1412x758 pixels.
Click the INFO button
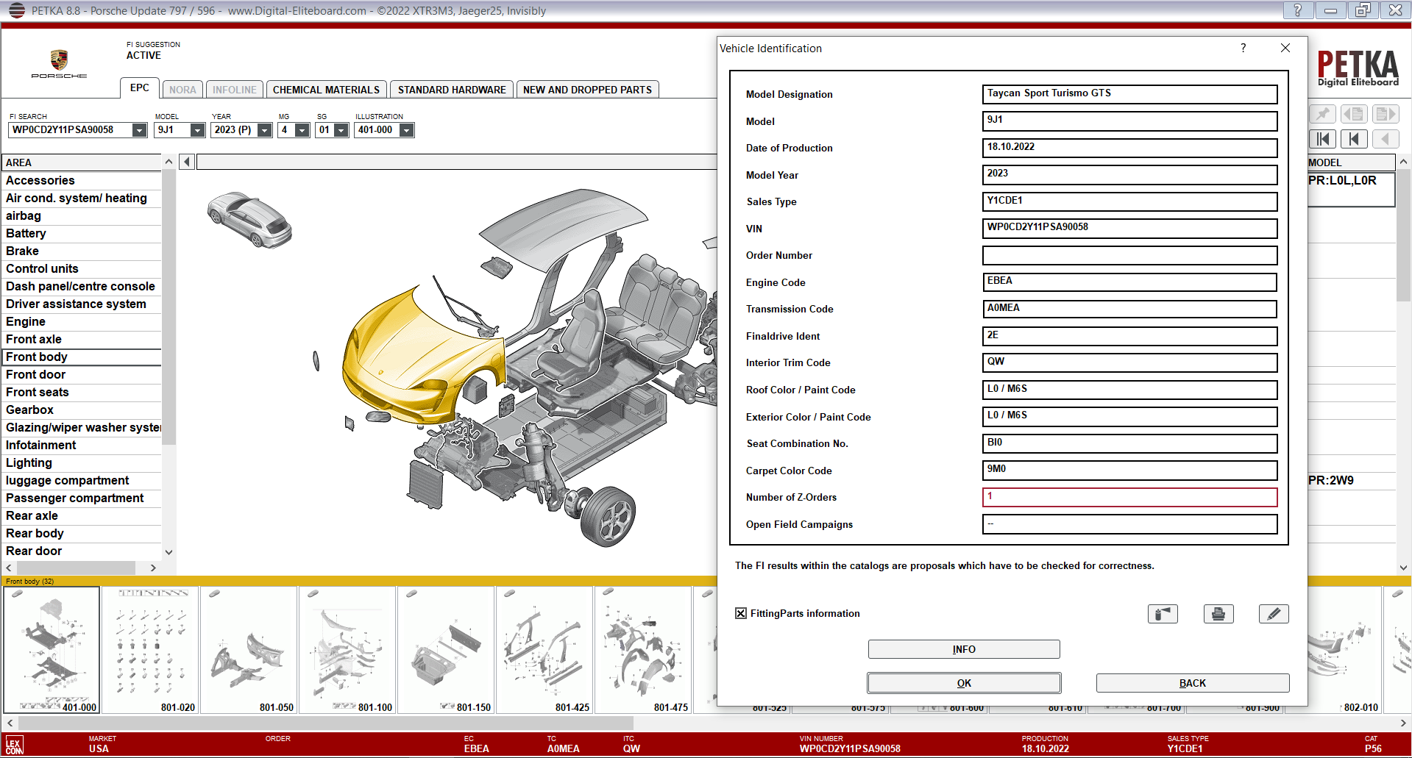click(964, 649)
